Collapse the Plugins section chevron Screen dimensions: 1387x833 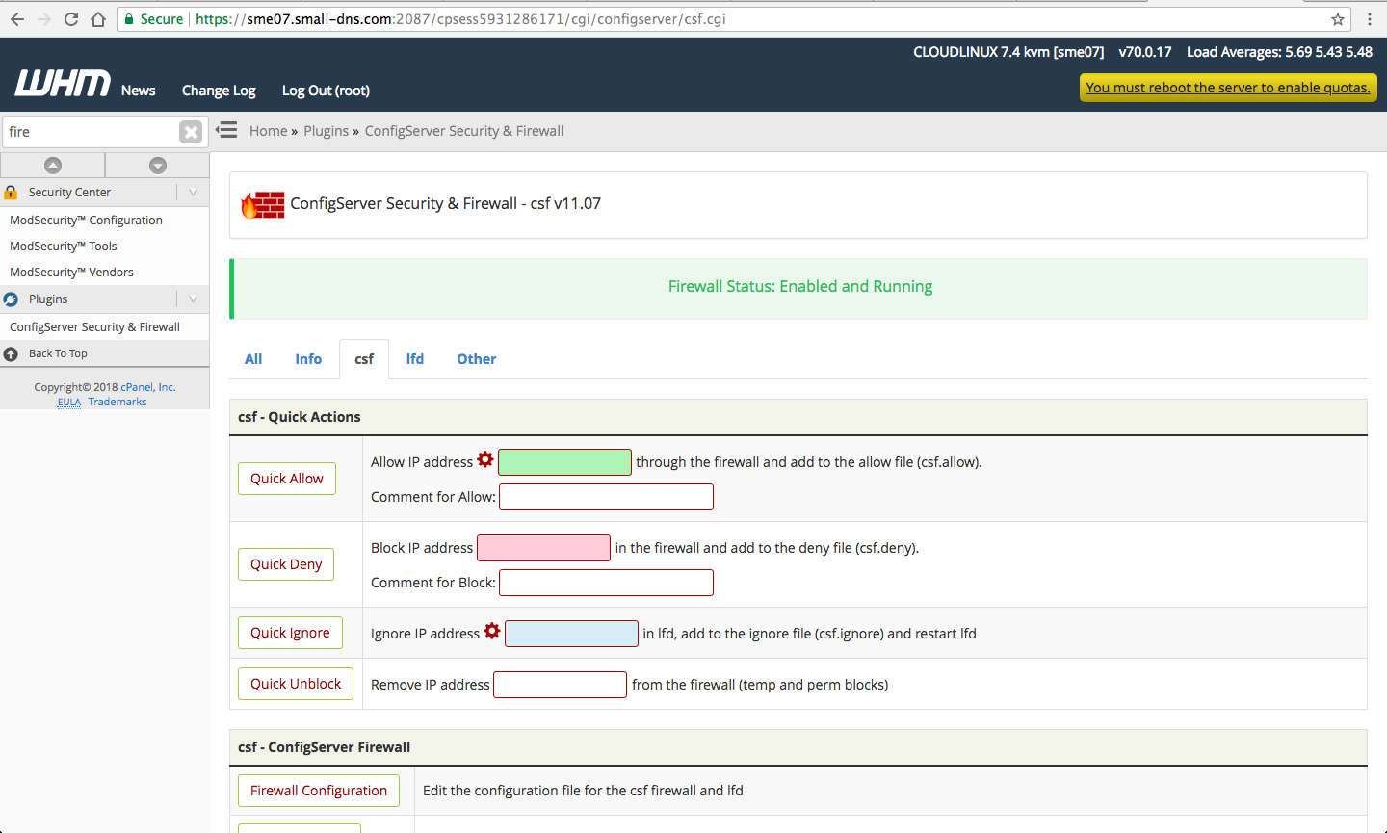193,299
